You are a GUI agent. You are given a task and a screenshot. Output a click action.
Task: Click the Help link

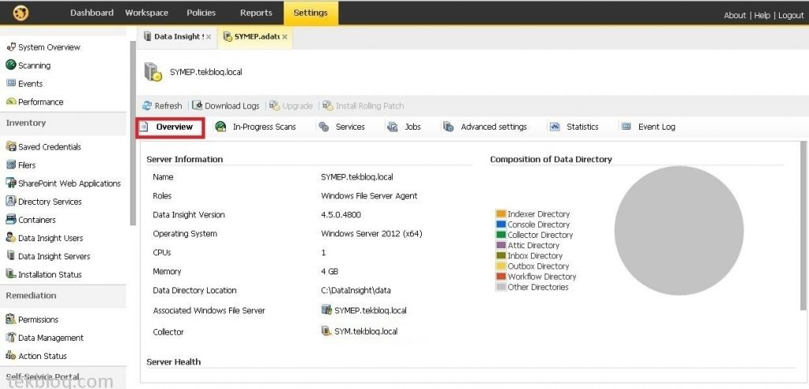pyautogui.click(x=762, y=16)
